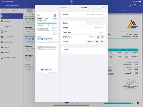This screenshot has width=143, height=107.
Task: Tap the share icon in Options header
Action: point(99,8)
